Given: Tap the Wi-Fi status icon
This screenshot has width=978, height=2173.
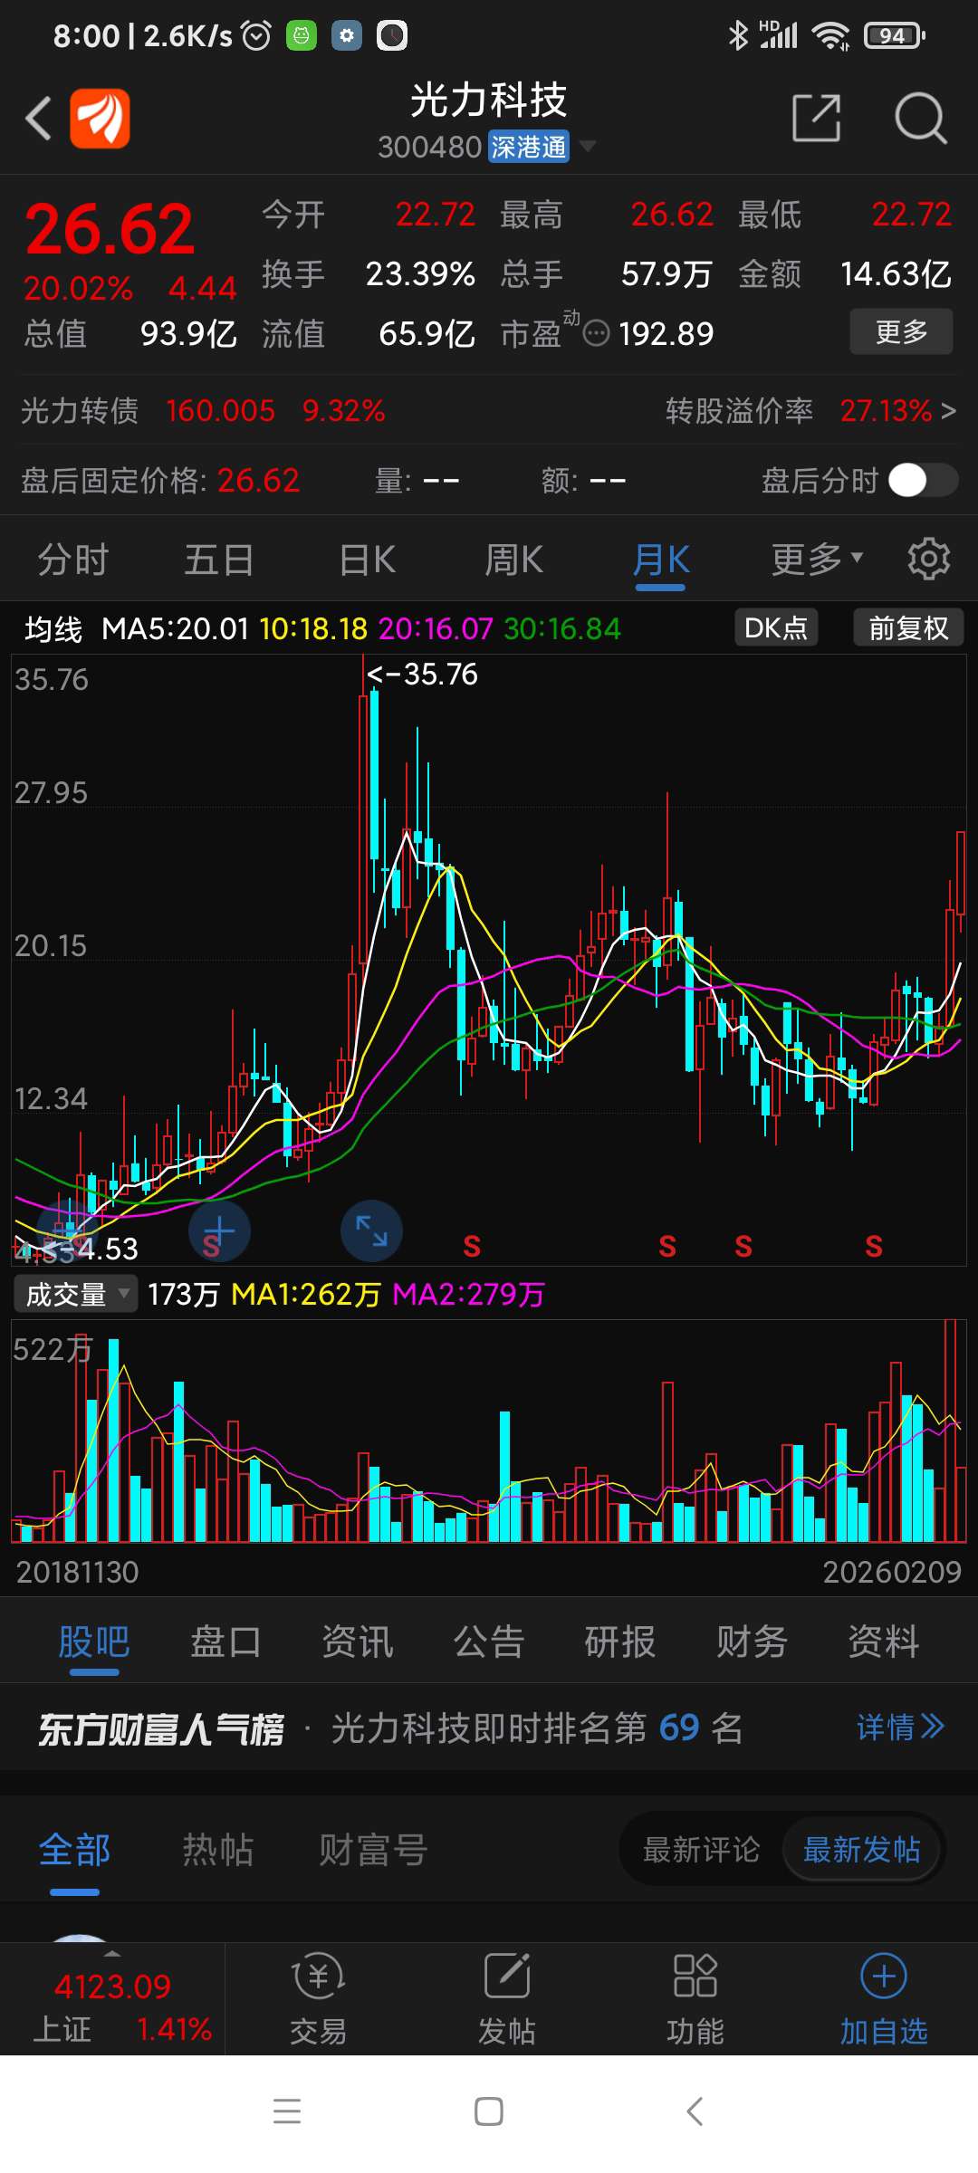Looking at the screenshot, I should (x=830, y=35).
